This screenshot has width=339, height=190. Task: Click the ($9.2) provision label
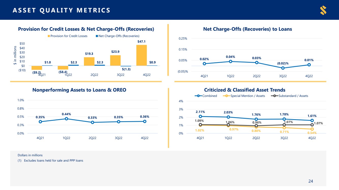click(x=37, y=73)
